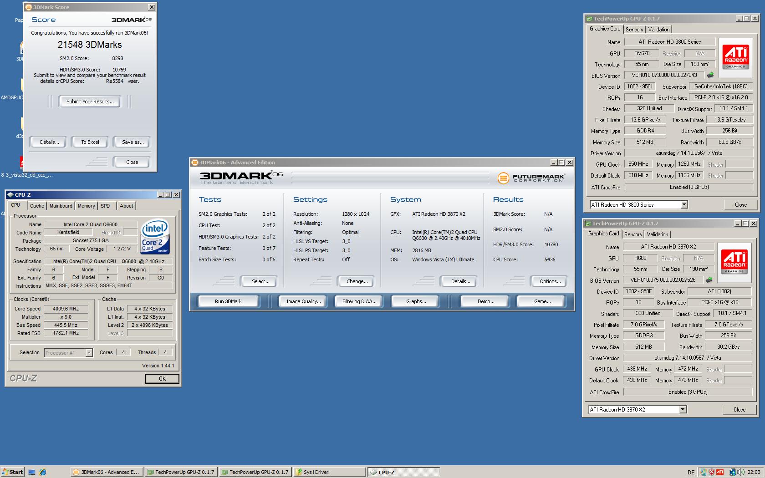
Task: Click the ATI CrossFire Enabled field in top GPU-Z
Action: click(x=688, y=187)
